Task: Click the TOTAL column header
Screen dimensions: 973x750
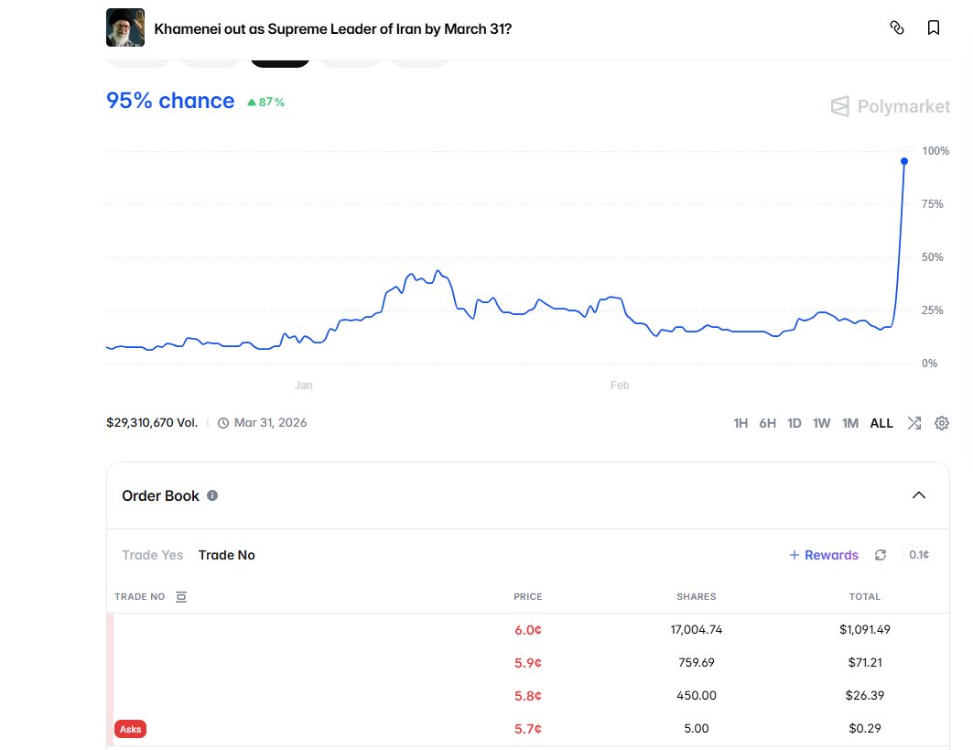Action: (x=865, y=597)
